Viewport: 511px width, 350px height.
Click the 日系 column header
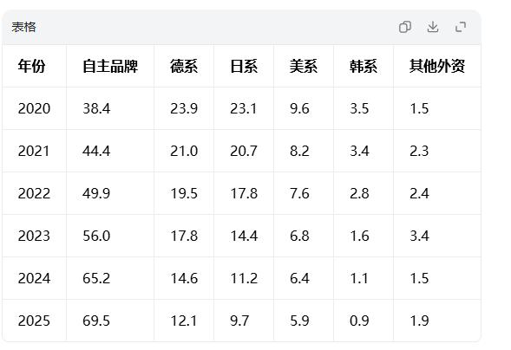pyautogui.click(x=244, y=66)
